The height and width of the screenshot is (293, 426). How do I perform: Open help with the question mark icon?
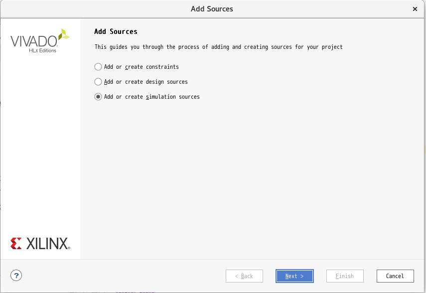coord(16,276)
